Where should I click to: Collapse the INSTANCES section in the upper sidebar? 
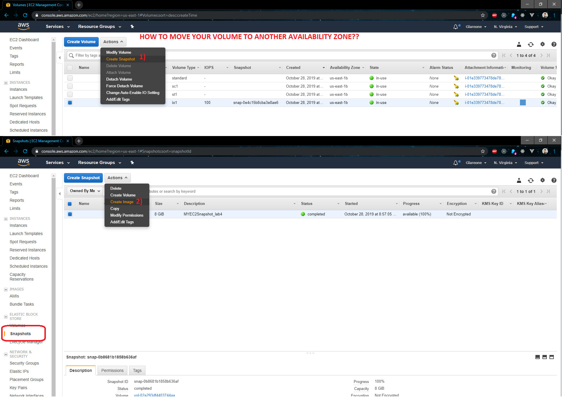pos(6,83)
